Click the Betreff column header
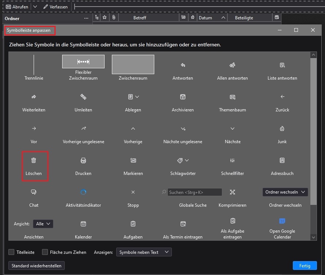 click(x=149, y=18)
